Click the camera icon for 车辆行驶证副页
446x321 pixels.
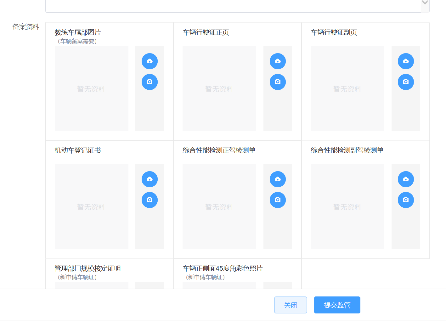(x=406, y=82)
